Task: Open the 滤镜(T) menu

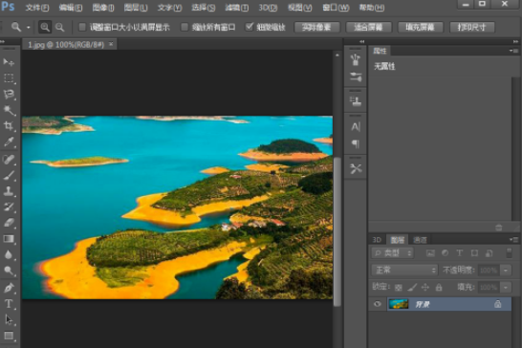Action: 236,8
